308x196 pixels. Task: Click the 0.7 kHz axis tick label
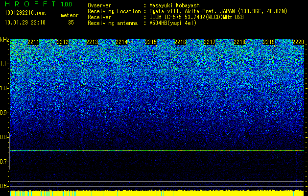point(4,162)
